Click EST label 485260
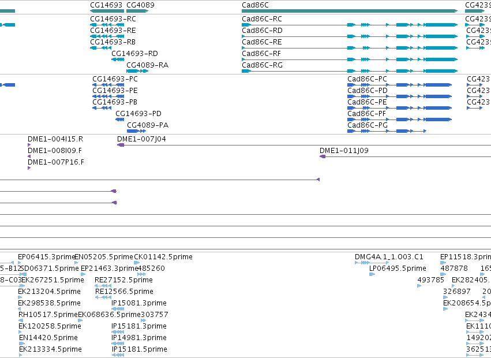This screenshot has width=491, height=358. tap(152, 268)
